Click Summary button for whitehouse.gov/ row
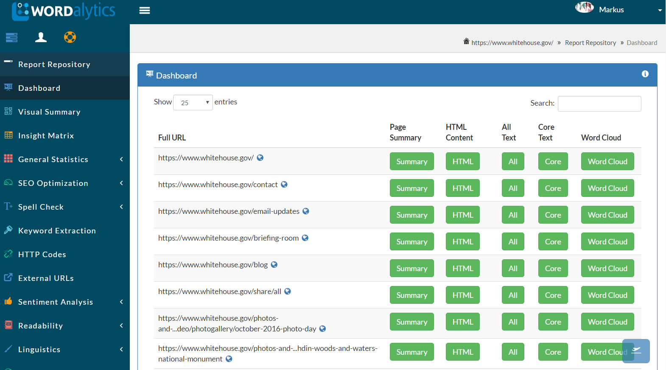This screenshot has width=666, height=370. coord(412,161)
